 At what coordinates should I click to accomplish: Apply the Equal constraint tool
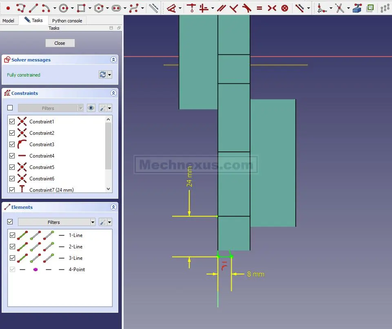(259, 8)
